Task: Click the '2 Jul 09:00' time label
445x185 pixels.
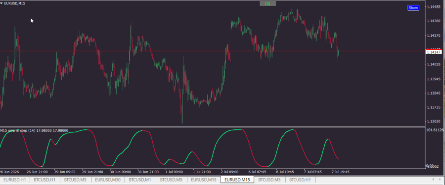Action: [230, 172]
